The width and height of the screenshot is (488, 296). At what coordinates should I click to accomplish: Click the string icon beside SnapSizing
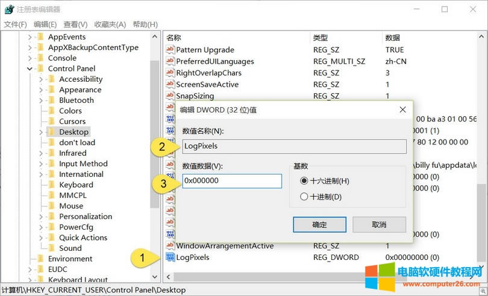[170, 96]
